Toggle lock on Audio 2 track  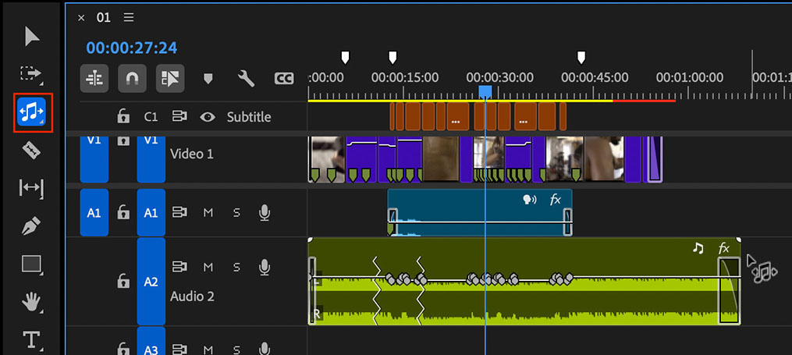(x=123, y=282)
